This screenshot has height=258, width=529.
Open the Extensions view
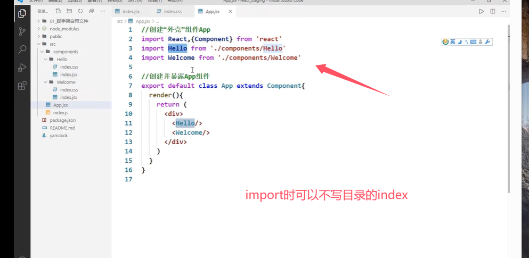(22, 86)
